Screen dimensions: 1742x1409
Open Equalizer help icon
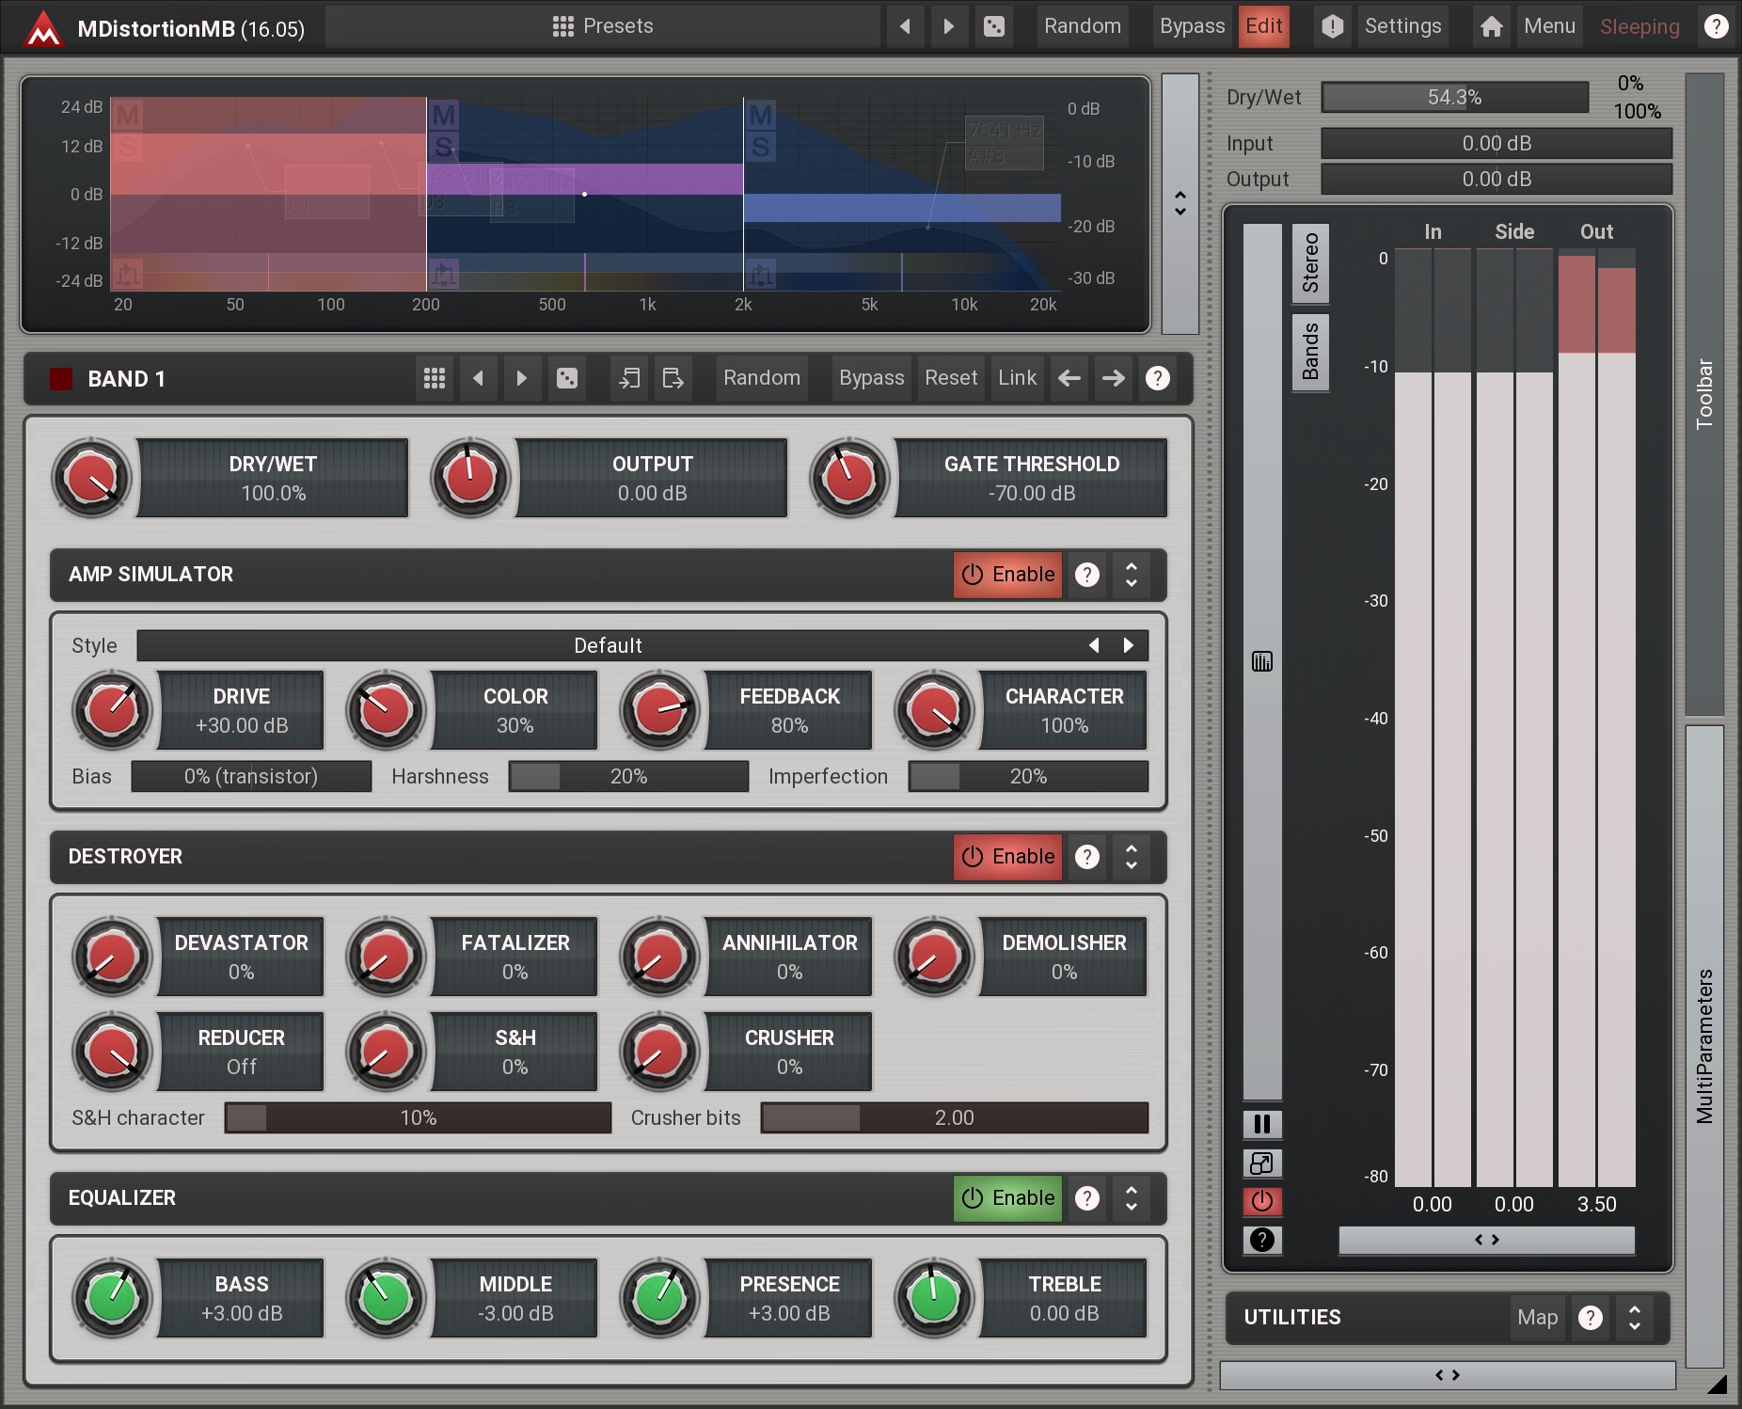pos(1087,1198)
